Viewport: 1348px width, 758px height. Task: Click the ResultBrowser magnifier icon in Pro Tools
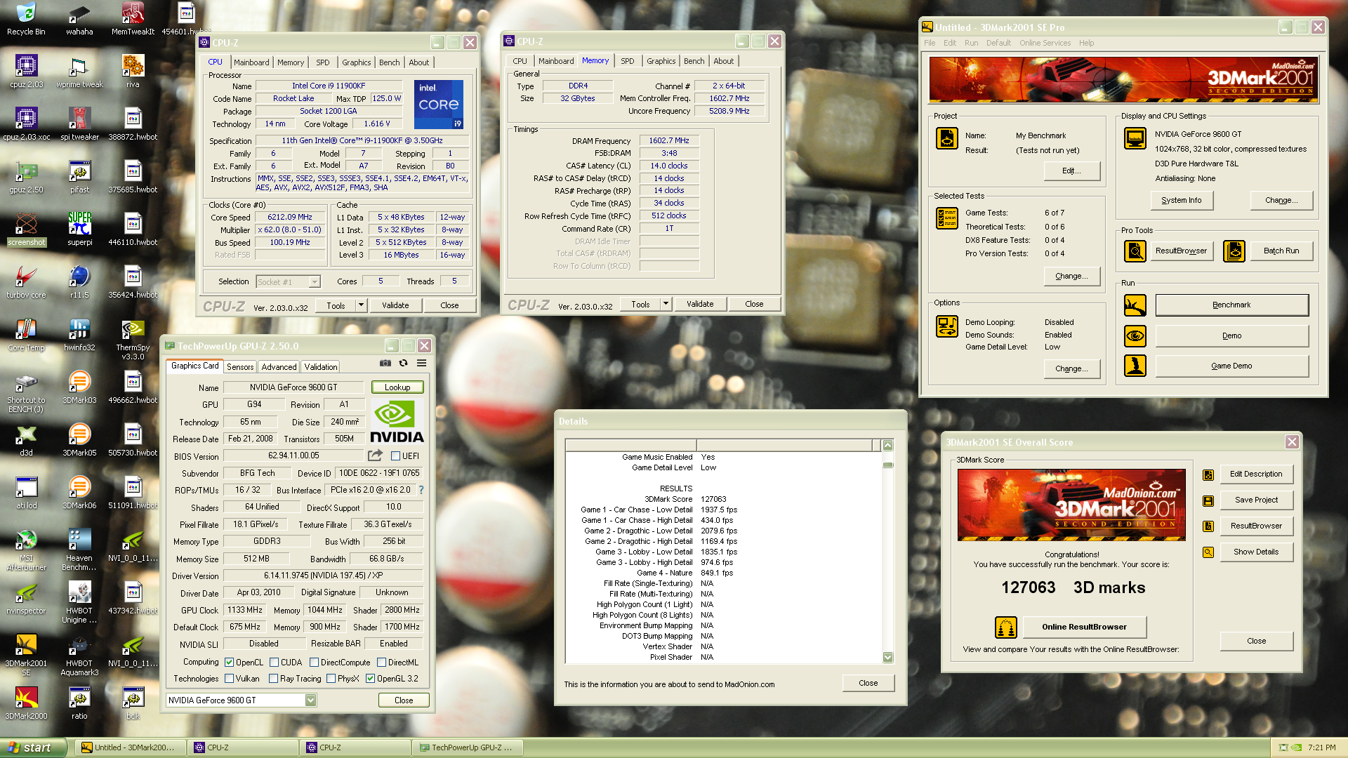(1135, 251)
